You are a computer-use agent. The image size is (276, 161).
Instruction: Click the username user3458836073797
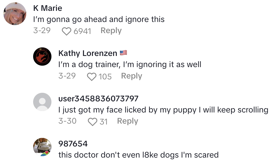click(x=98, y=98)
